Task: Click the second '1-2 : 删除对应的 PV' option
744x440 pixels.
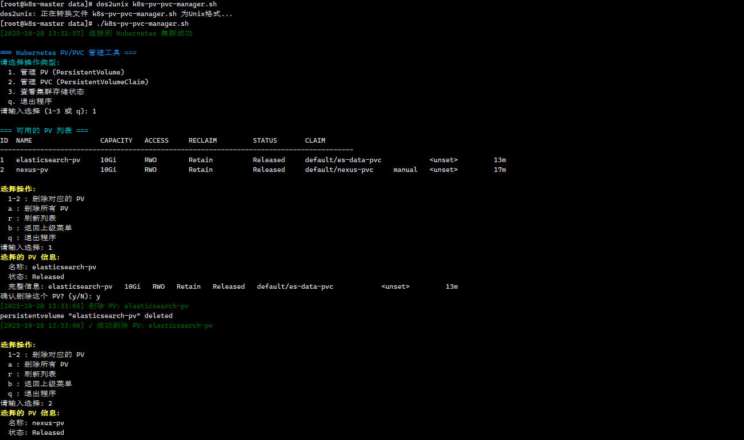Action: (46, 355)
